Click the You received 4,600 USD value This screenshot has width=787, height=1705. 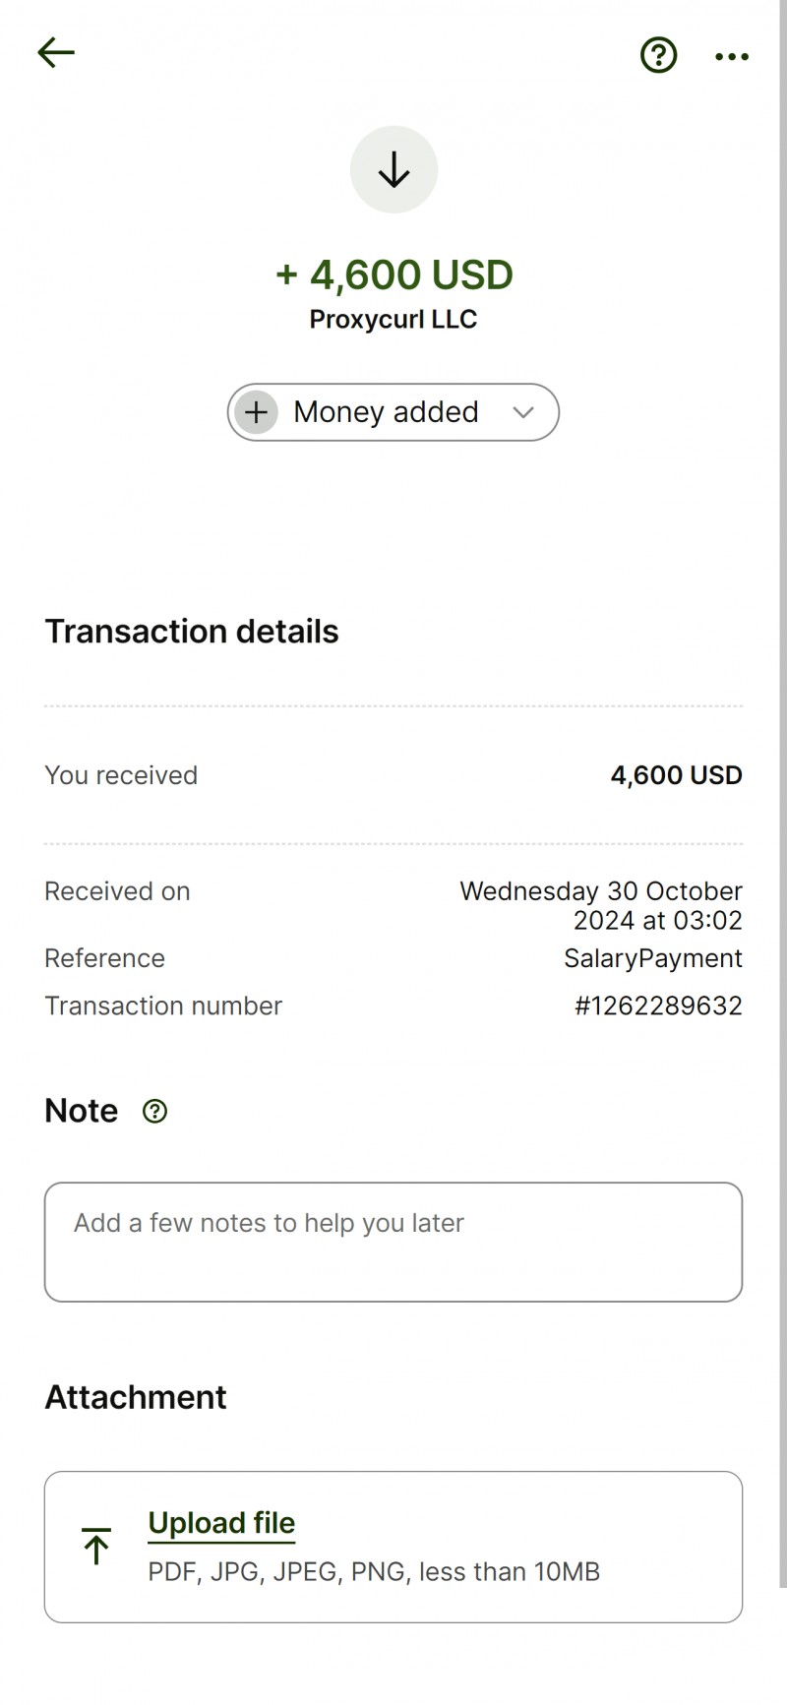tap(677, 775)
